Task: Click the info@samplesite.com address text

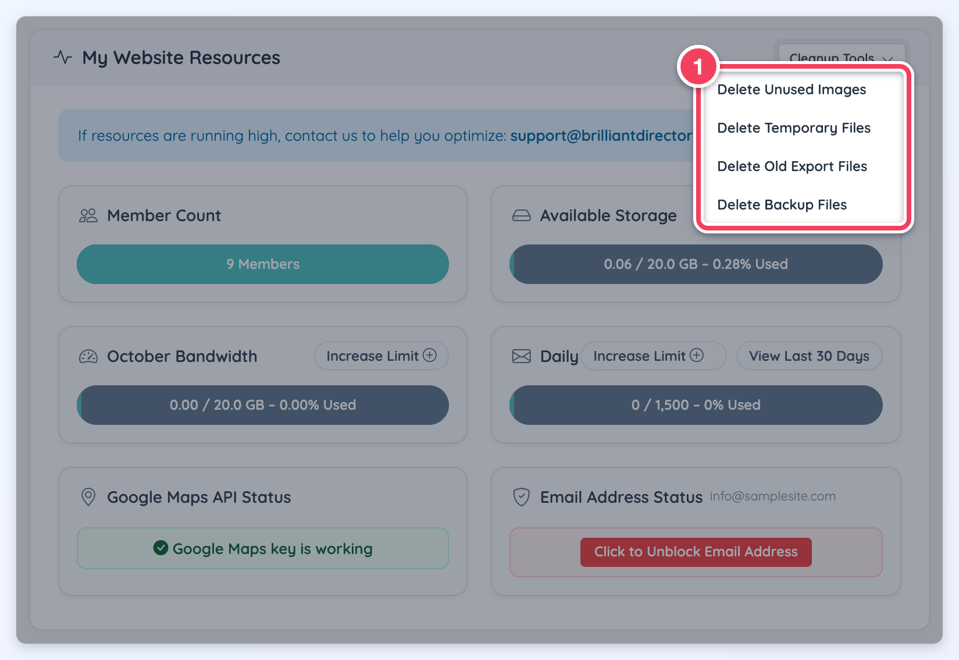Action: [x=772, y=496]
